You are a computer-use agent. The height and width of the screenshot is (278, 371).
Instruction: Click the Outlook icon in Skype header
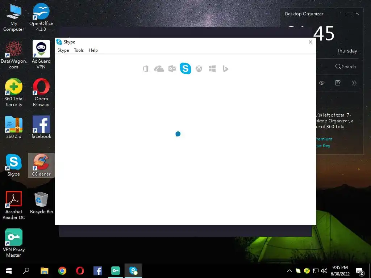pos(172,69)
